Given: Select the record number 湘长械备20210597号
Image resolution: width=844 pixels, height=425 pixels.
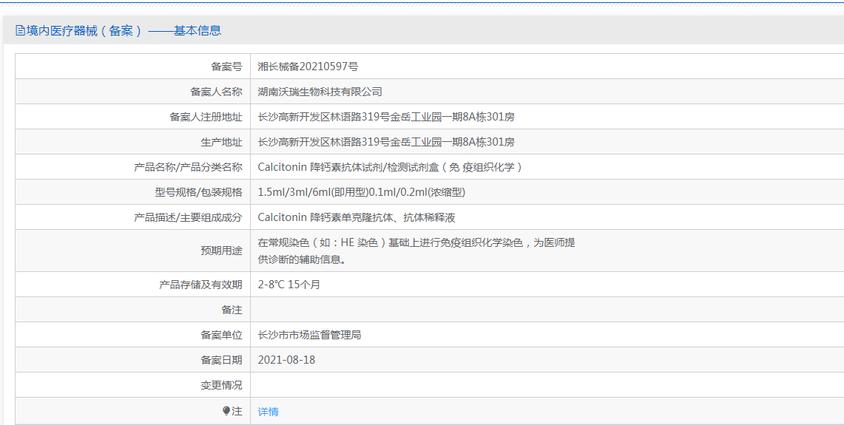Looking at the screenshot, I should coord(308,67).
